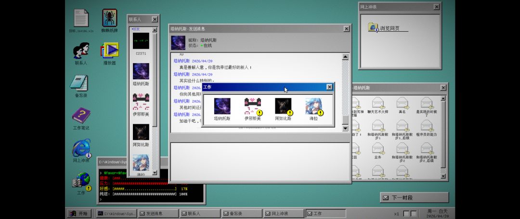Open the 业务 mail item

coord(378,151)
